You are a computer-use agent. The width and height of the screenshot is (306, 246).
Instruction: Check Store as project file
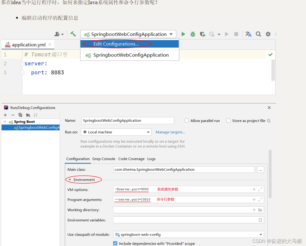coord(229,121)
